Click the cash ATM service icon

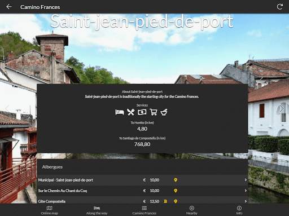tap(142, 112)
